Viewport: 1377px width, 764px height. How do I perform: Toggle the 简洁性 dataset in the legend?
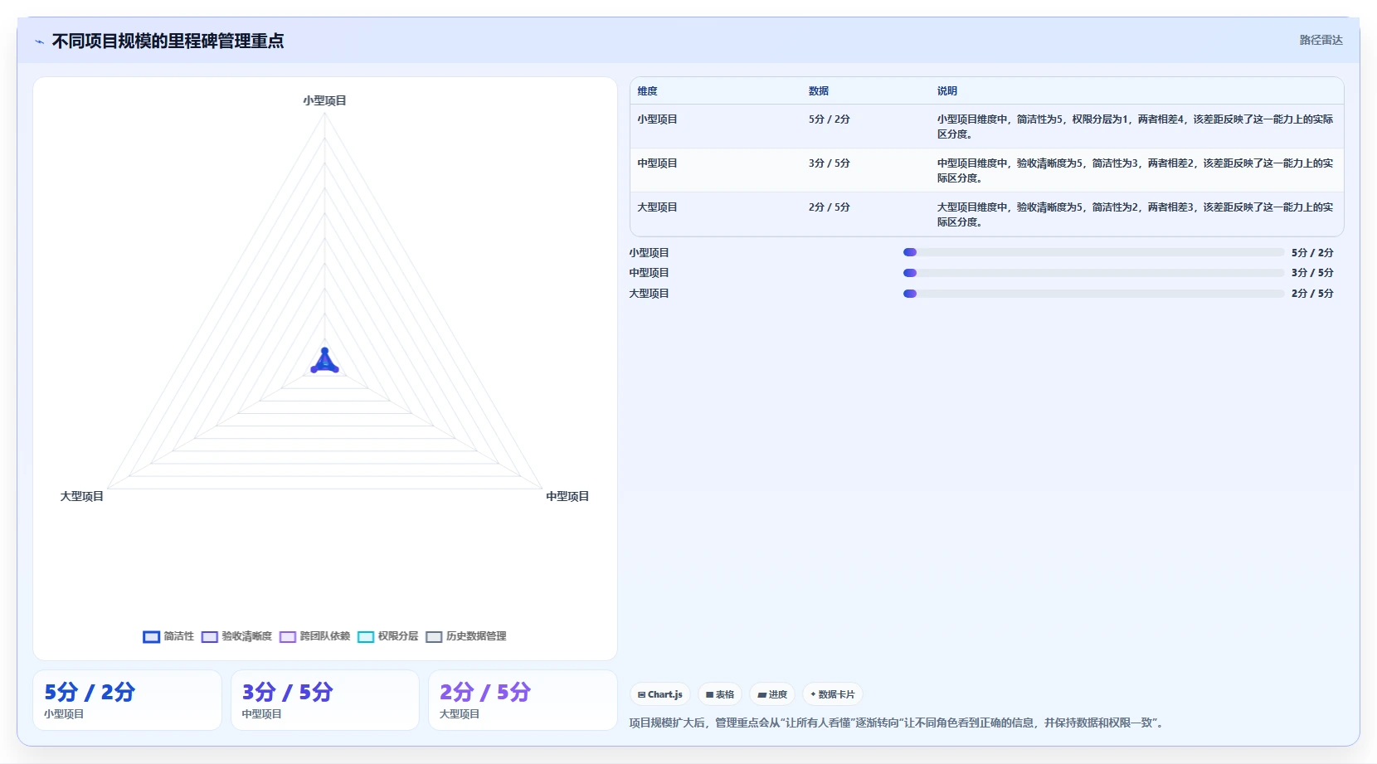point(168,636)
